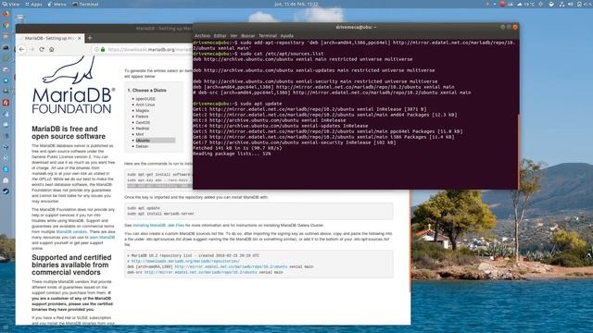Open Buscar menu in terminal
The height and width of the screenshot is (333, 593).
point(248,35)
